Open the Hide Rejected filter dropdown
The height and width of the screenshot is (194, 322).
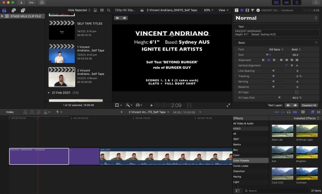click(79, 10)
